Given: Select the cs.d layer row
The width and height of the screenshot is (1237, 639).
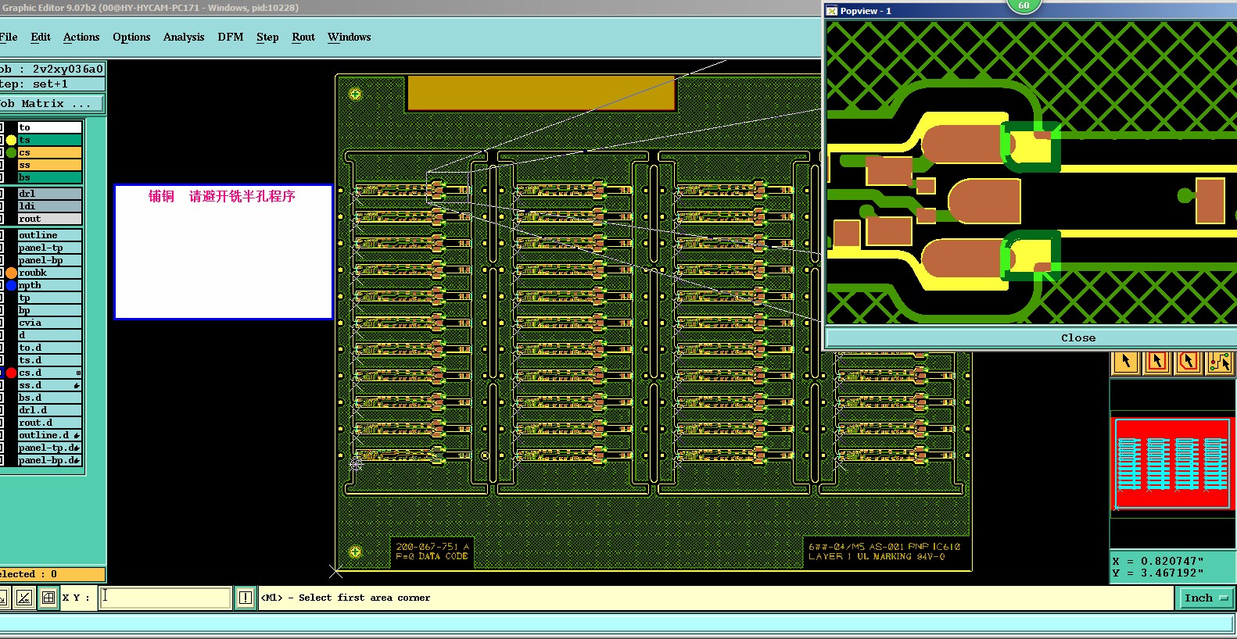Looking at the screenshot, I should (49, 373).
